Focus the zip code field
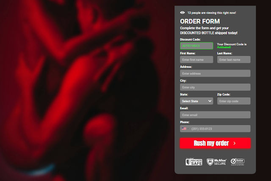Image resolution: width=271 pixels, height=181 pixels. click(x=234, y=101)
